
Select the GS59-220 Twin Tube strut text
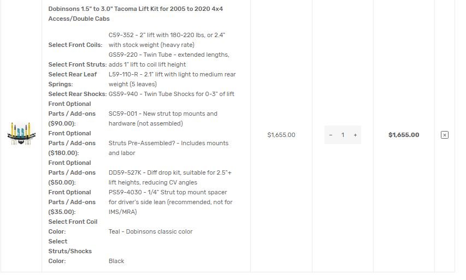coord(169,59)
